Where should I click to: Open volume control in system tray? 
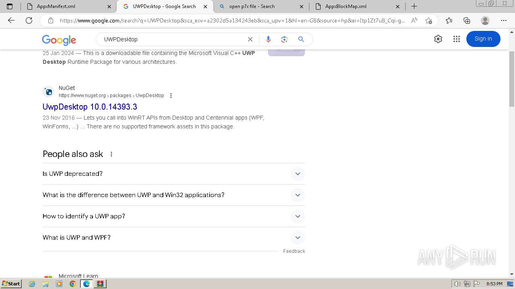457,284
